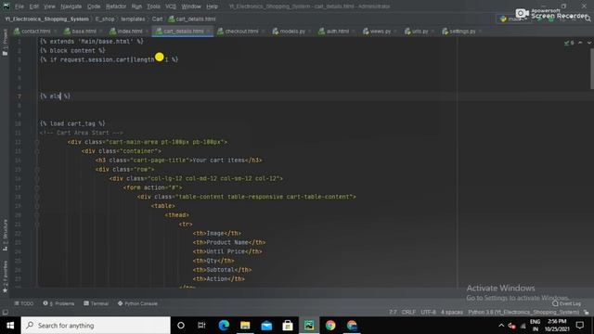Change CRLF line separator in status bar
This screenshot has width=594, height=334.
pyautogui.click(x=408, y=313)
